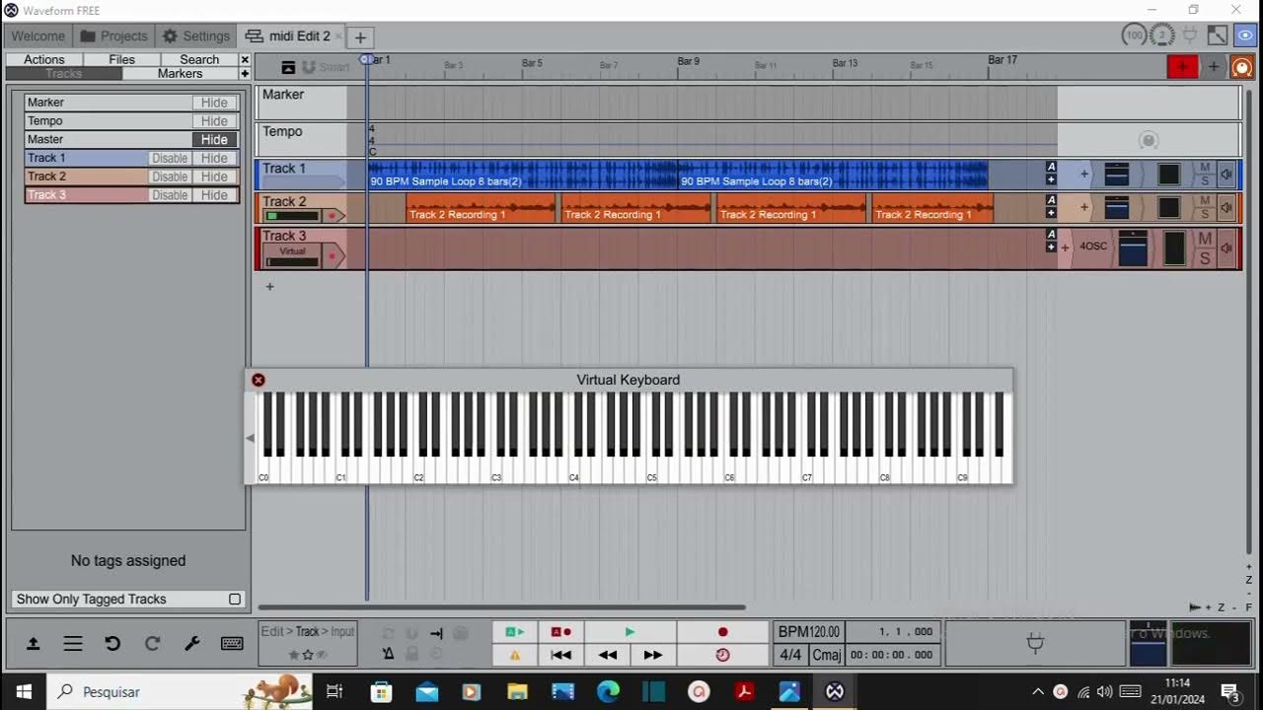Click the fast-forward transport button

click(653, 655)
